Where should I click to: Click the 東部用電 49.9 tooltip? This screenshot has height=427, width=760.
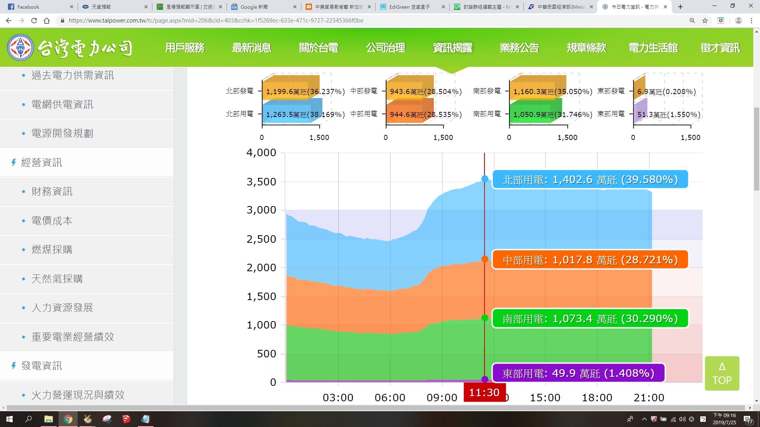coord(578,373)
